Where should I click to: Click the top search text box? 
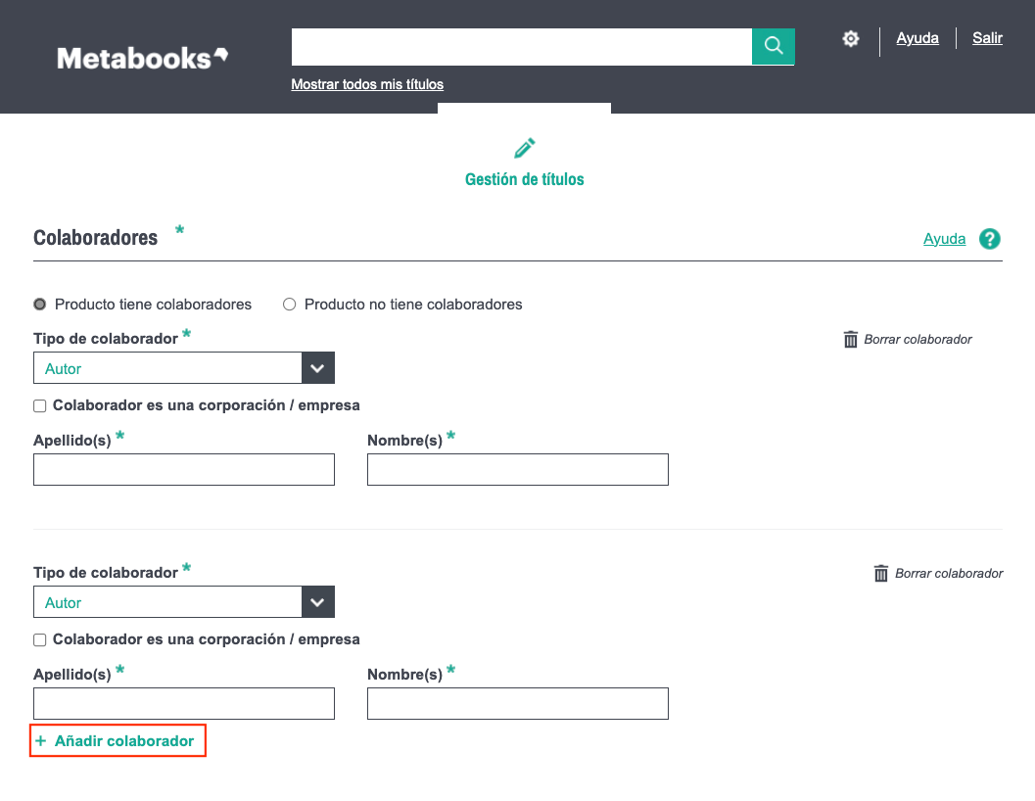[521, 46]
